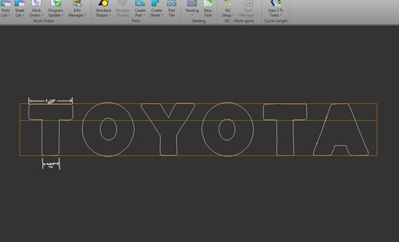Select the Create Part tool

click(140, 9)
